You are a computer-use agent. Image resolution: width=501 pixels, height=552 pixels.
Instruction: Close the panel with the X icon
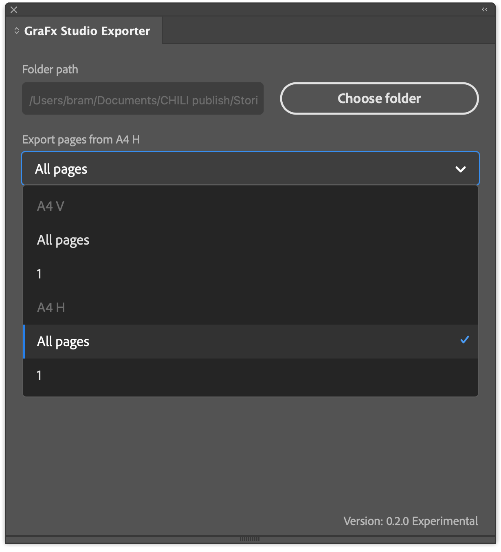point(14,10)
